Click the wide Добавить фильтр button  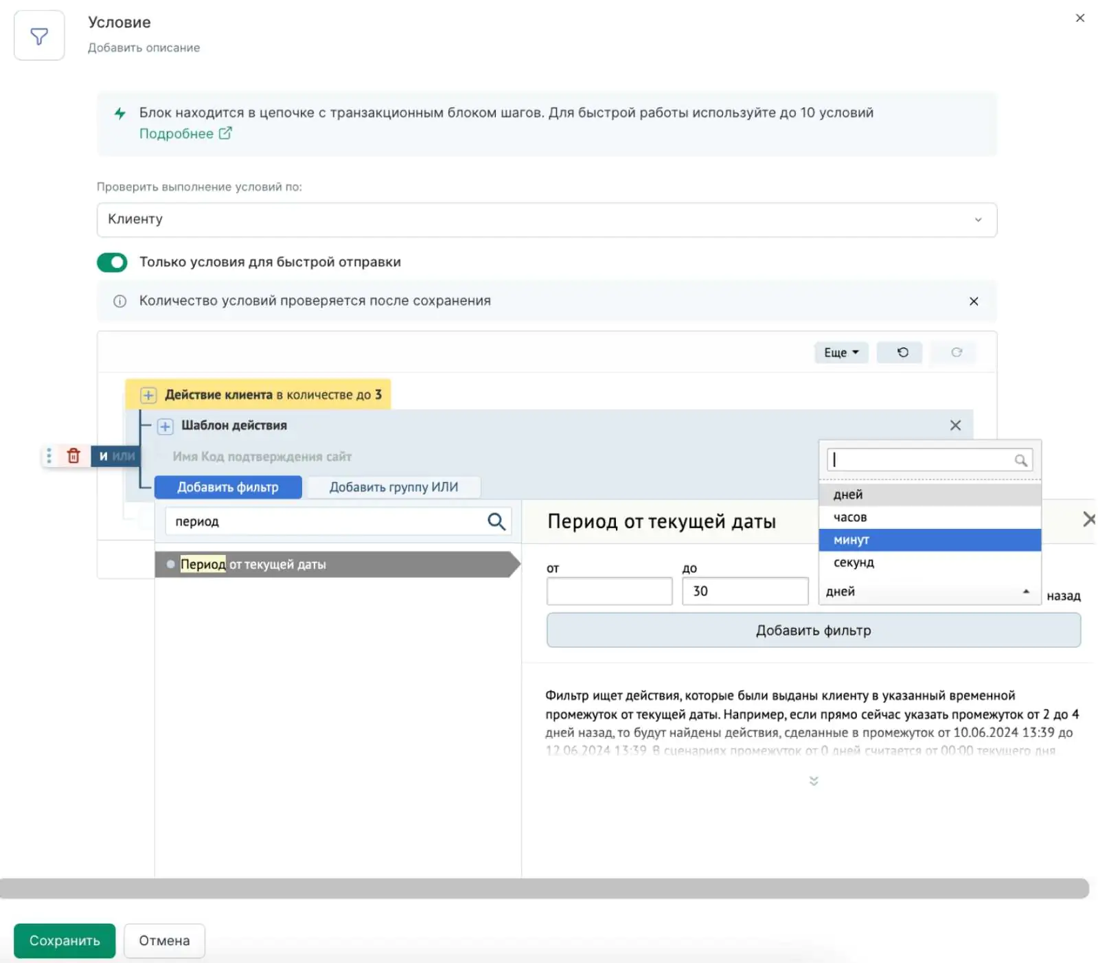[x=813, y=631]
